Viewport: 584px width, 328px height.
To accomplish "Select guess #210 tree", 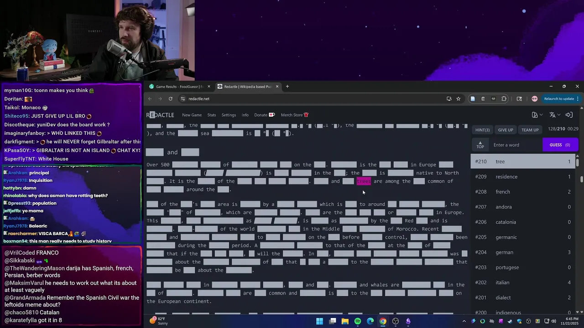I will [x=523, y=162].
